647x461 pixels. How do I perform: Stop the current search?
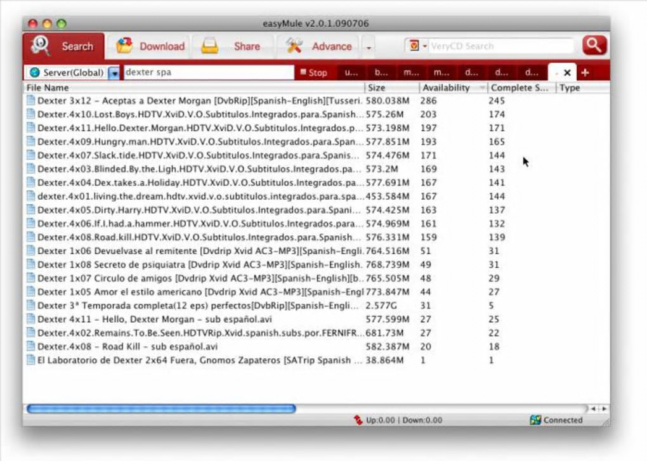click(313, 72)
